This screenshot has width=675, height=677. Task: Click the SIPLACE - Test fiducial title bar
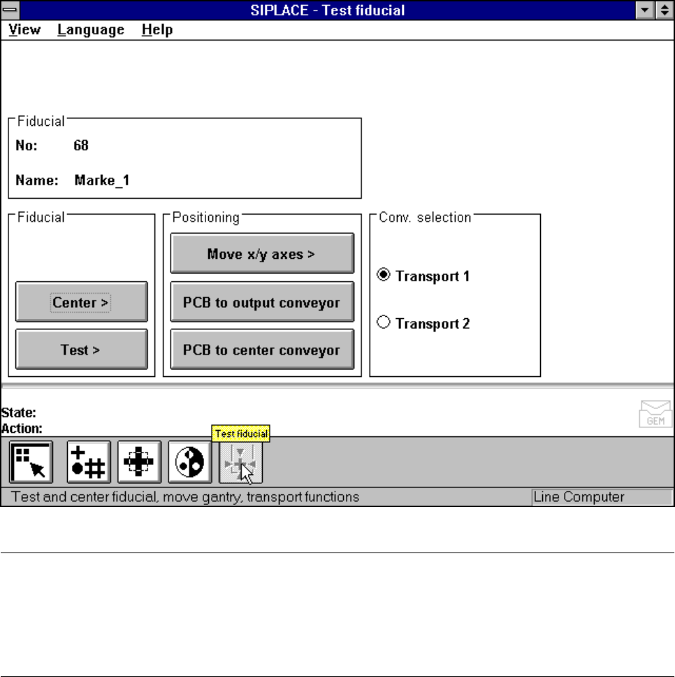click(327, 10)
